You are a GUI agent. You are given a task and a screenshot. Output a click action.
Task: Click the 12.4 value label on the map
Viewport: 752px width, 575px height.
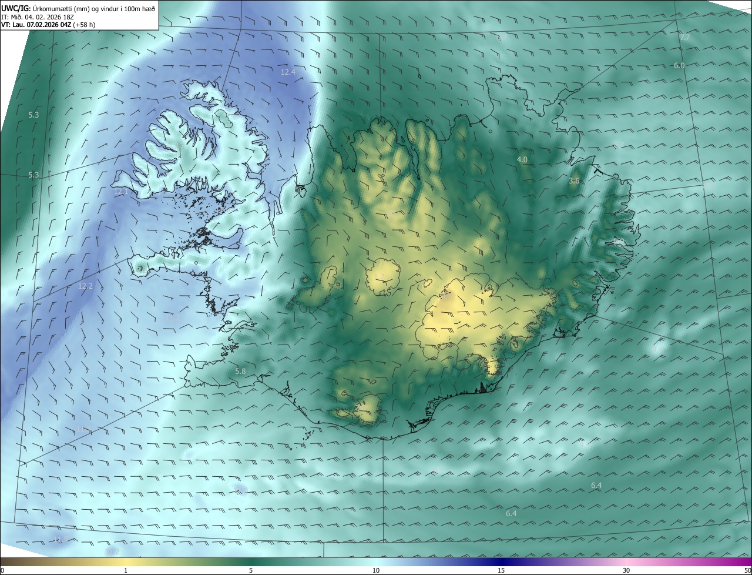tap(288, 72)
